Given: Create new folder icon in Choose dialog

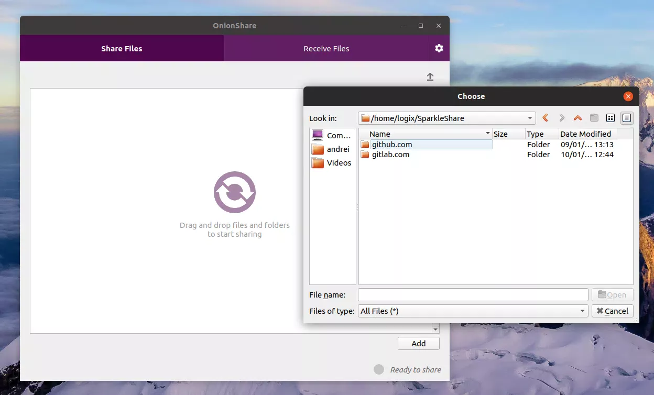Looking at the screenshot, I should point(594,118).
